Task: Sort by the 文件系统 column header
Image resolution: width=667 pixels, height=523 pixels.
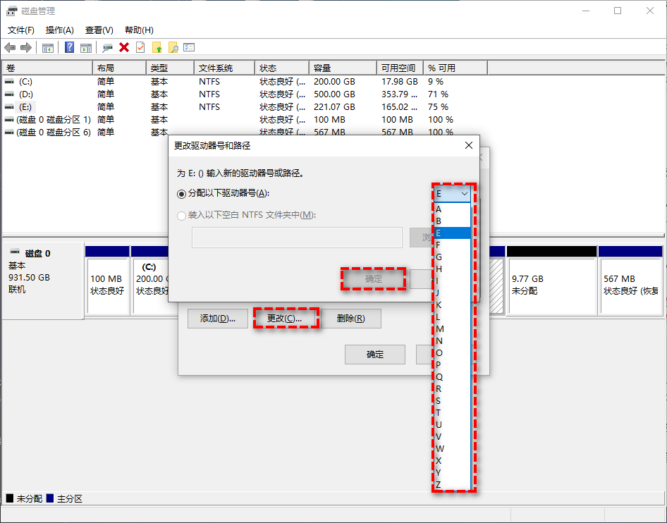Action: tap(225, 68)
